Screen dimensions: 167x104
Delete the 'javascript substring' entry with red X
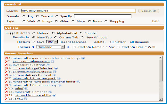(7, 65)
